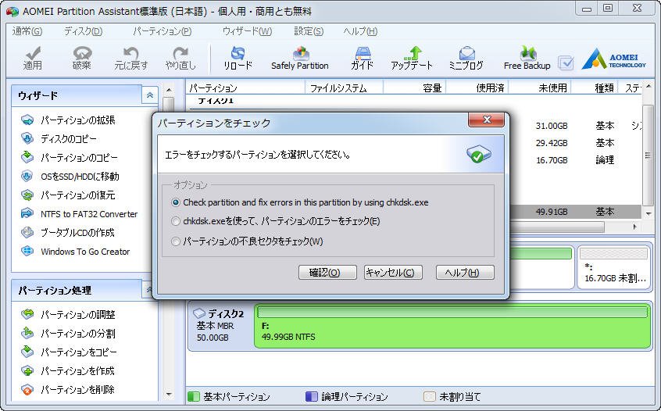
Task: Click partition list horizontal scroll-right arrow
Action: coord(635,227)
